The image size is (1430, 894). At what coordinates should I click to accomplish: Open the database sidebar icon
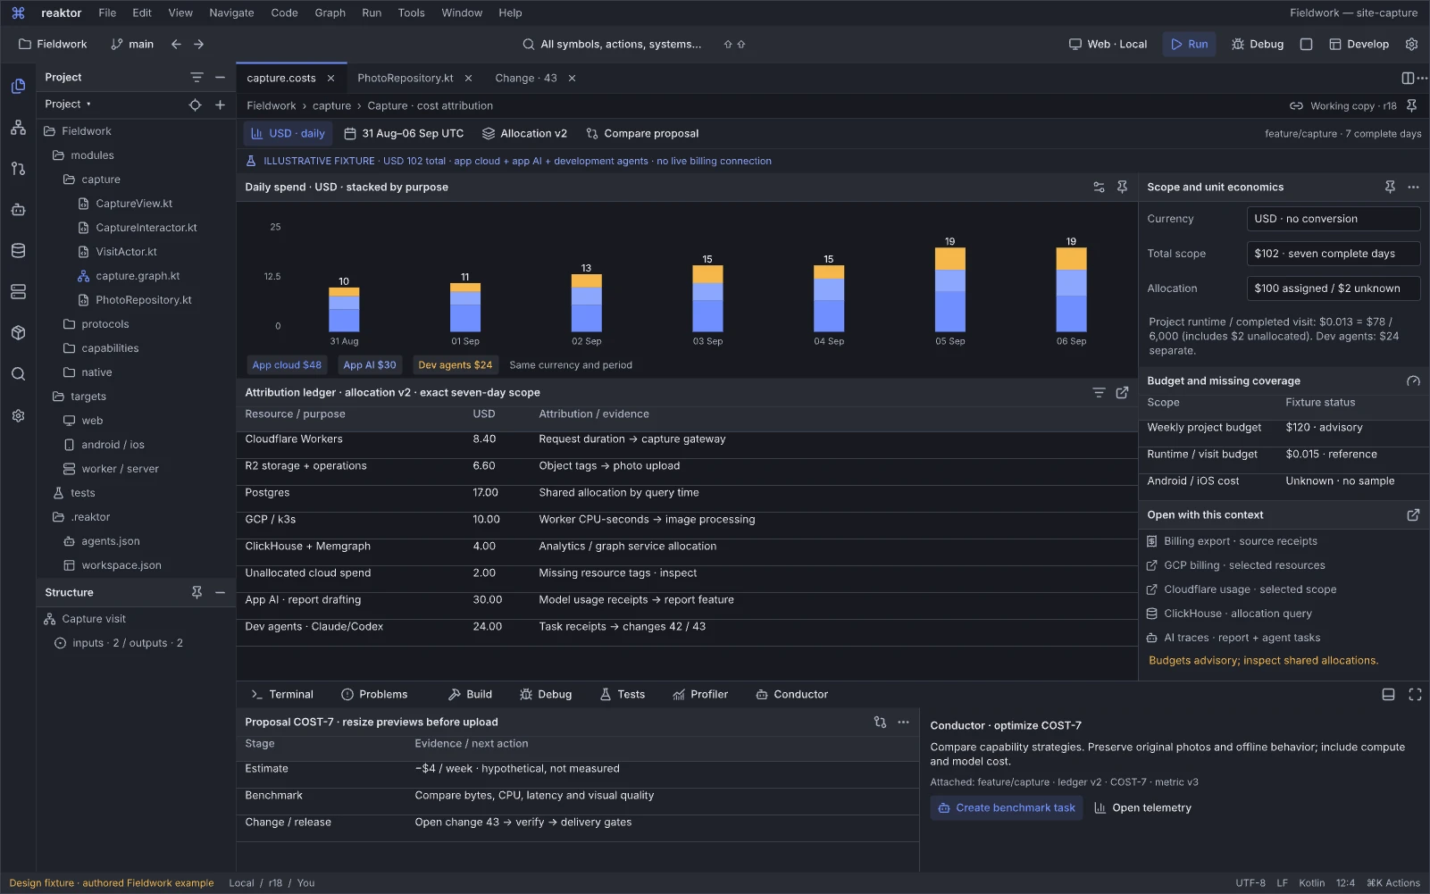coord(18,251)
